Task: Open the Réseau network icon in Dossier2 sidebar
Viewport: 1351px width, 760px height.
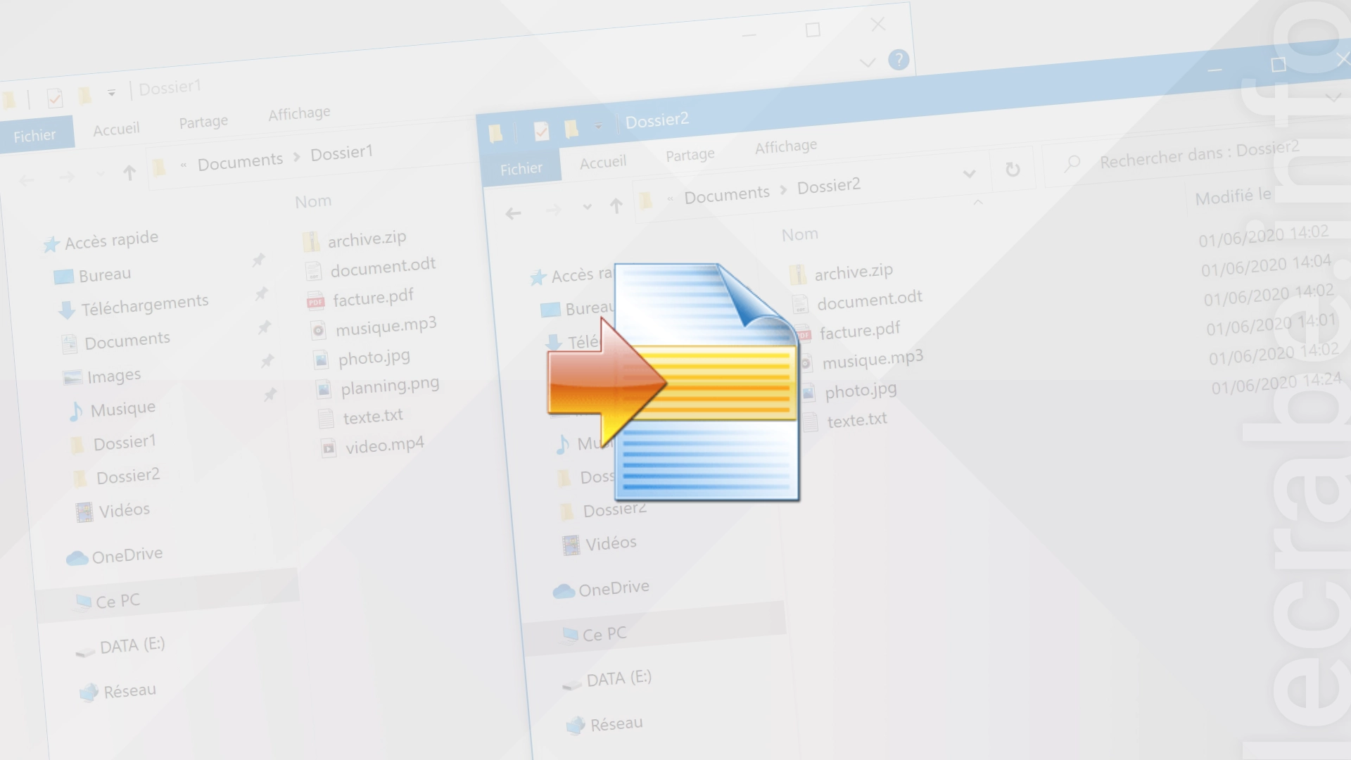Action: coord(576,726)
